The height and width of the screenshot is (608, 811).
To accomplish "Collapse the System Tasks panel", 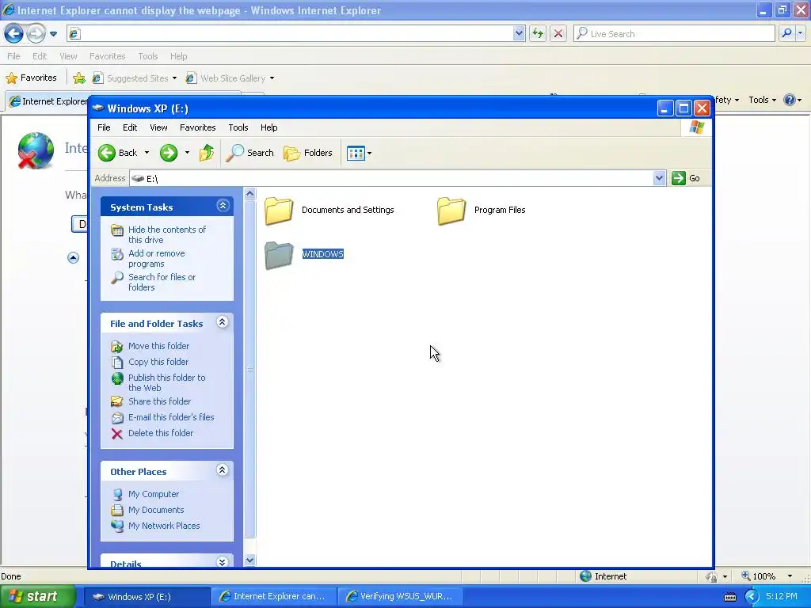I will click(223, 206).
